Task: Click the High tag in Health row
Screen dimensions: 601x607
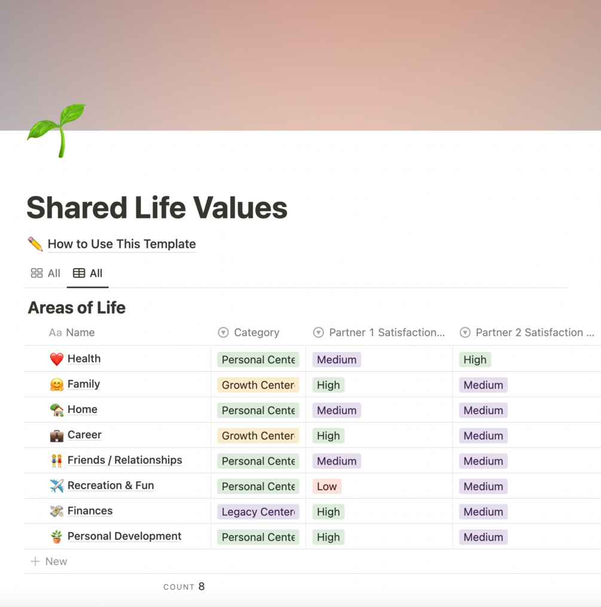Action: (475, 360)
